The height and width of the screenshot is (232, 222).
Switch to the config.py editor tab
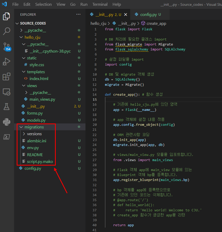coord(150,14)
